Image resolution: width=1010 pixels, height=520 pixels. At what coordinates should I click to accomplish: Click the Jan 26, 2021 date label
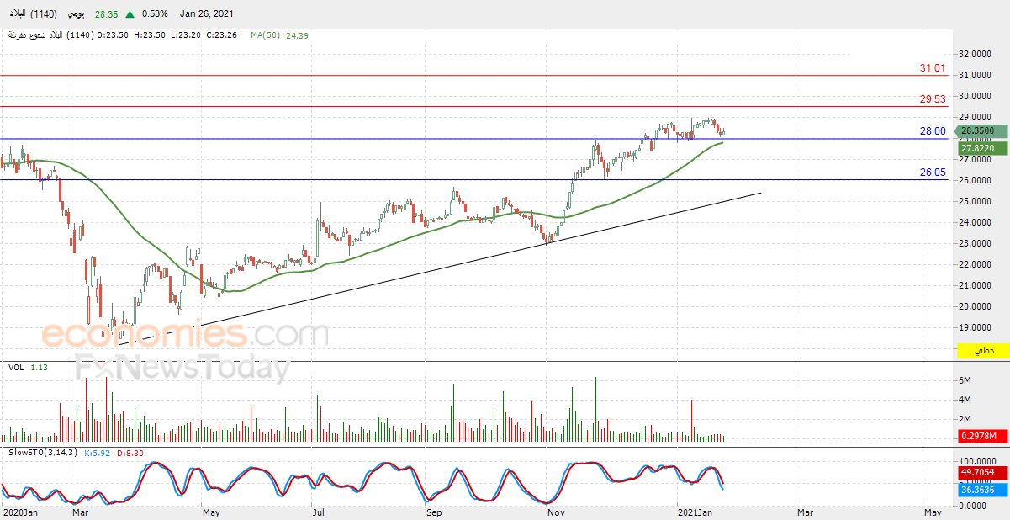(204, 14)
